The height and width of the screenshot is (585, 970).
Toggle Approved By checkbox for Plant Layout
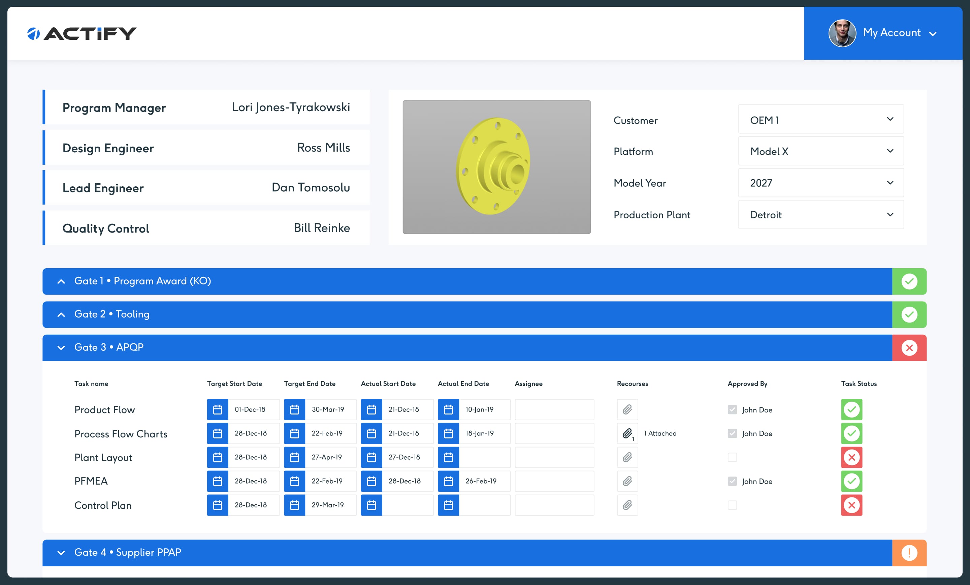732,457
